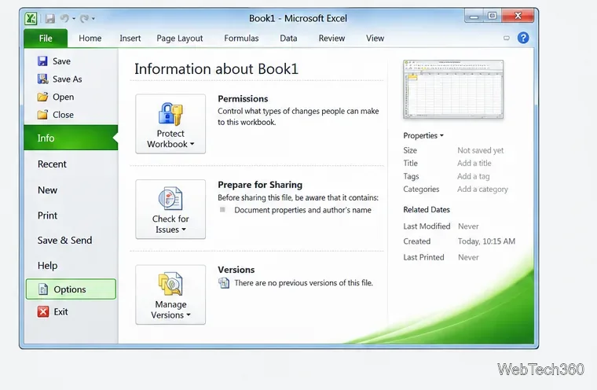Viewport: 597px width, 390px height.
Task: Choose Open in the backstage menu
Action: pos(56,97)
